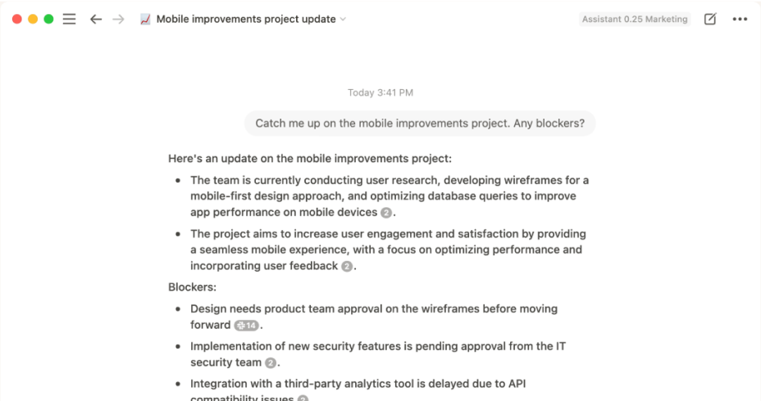The width and height of the screenshot is (761, 401).
Task: Click the "Today 3:41 PM" timestamp
Action: 380,92
